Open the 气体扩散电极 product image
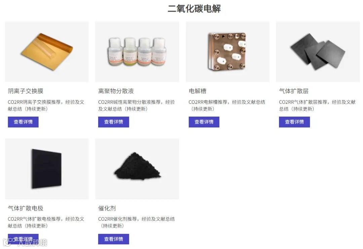This screenshot has width=363, height=249. click(47, 169)
